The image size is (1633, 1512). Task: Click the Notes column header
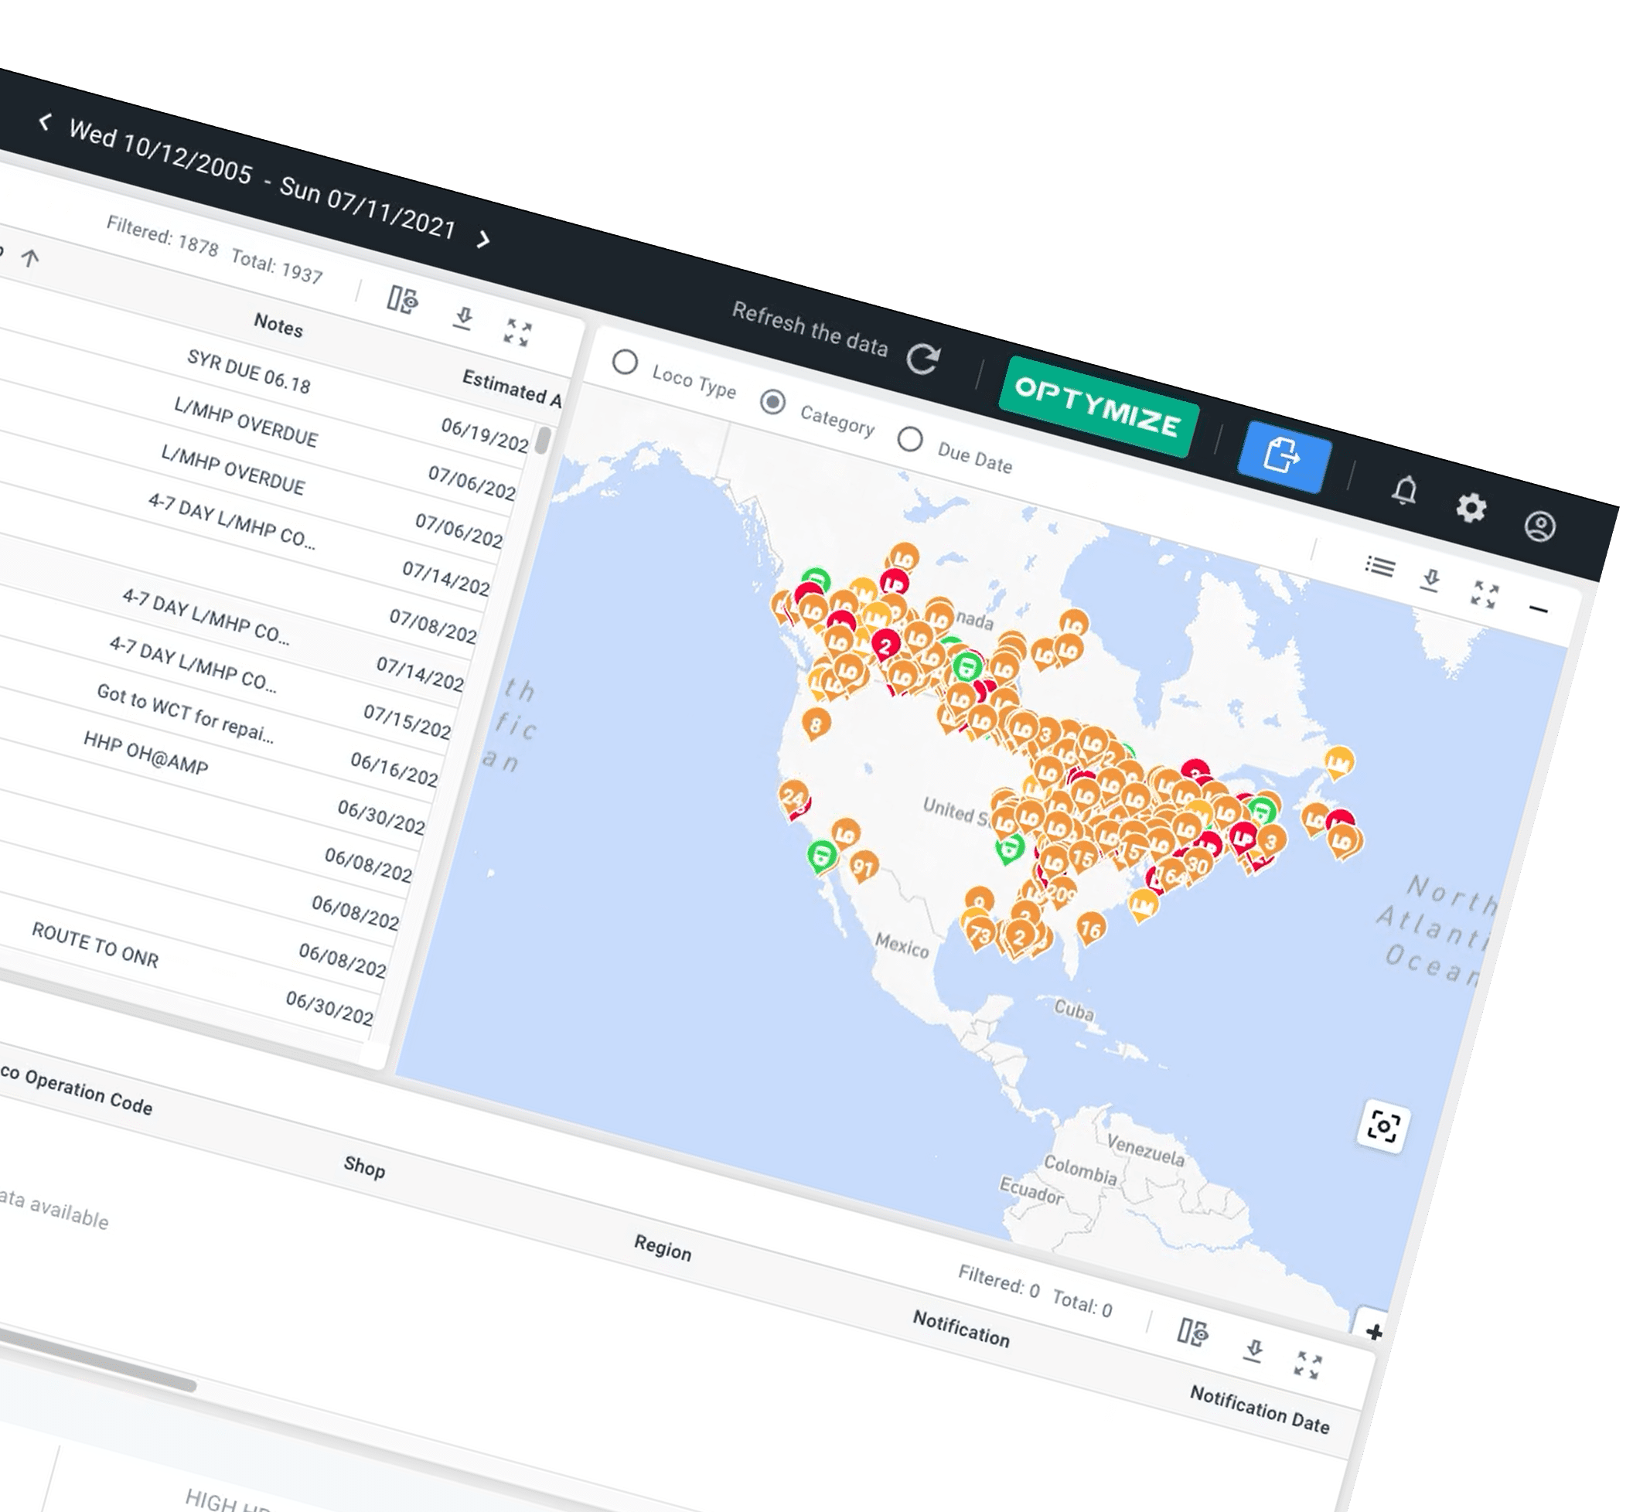[278, 325]
